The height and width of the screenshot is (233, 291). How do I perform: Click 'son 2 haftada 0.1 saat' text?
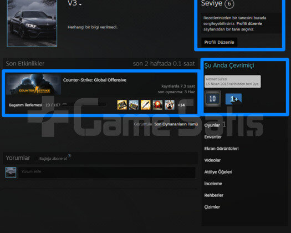click(x=164, y=64)
